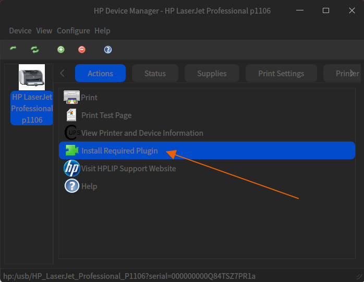364x282 pixels.
Task: Open the partially visible Printer tab
Action: tap(342, 73)
